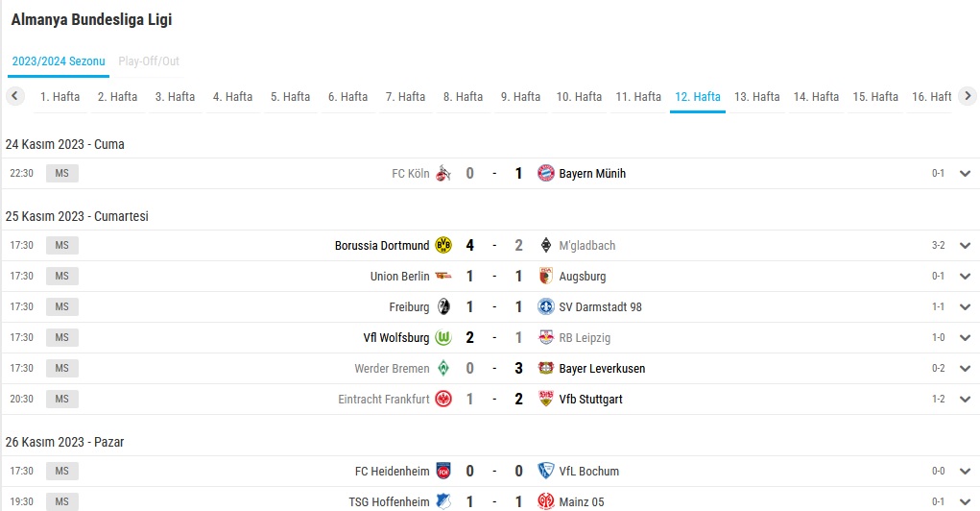Click the Borussia Dortmund BVB logo

pos(443,245)
